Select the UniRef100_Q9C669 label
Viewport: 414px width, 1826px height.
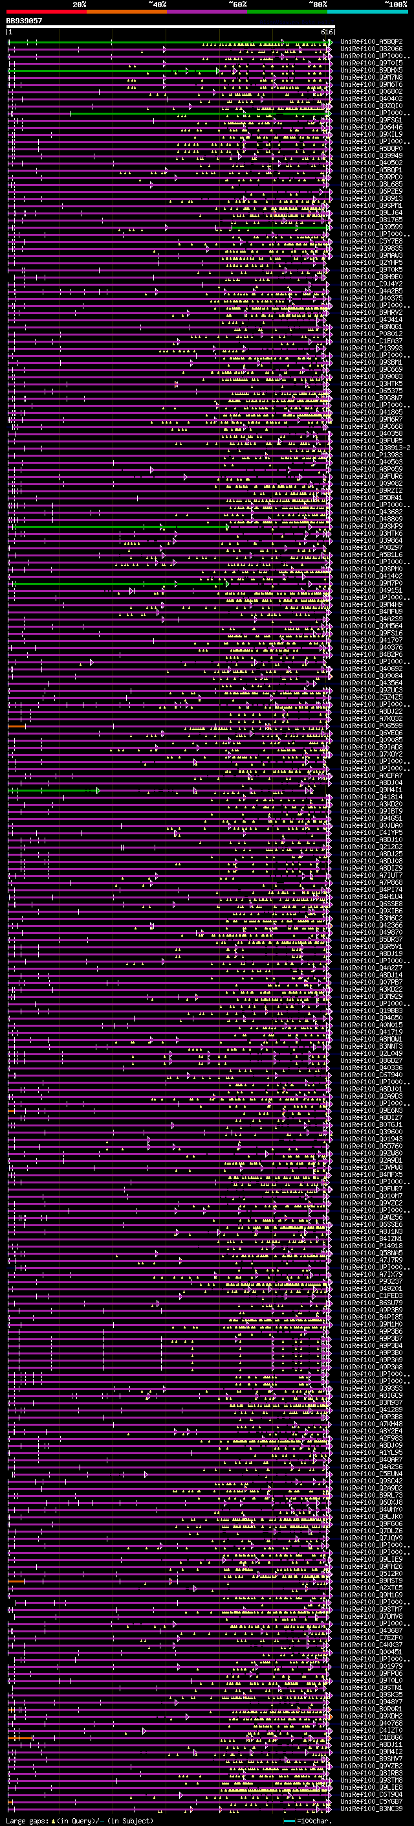click(371, 369)
